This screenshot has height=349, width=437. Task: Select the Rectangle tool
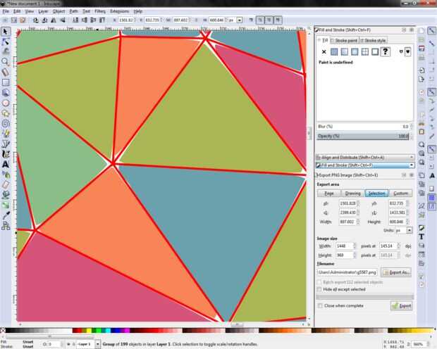pyautogui.click(x=6, y=82)
